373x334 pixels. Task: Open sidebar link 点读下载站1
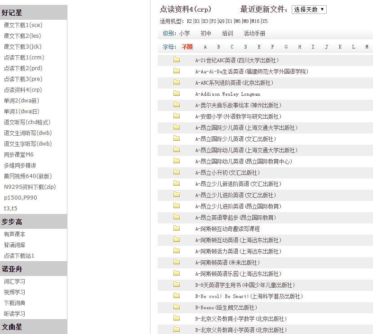[19, 256]
